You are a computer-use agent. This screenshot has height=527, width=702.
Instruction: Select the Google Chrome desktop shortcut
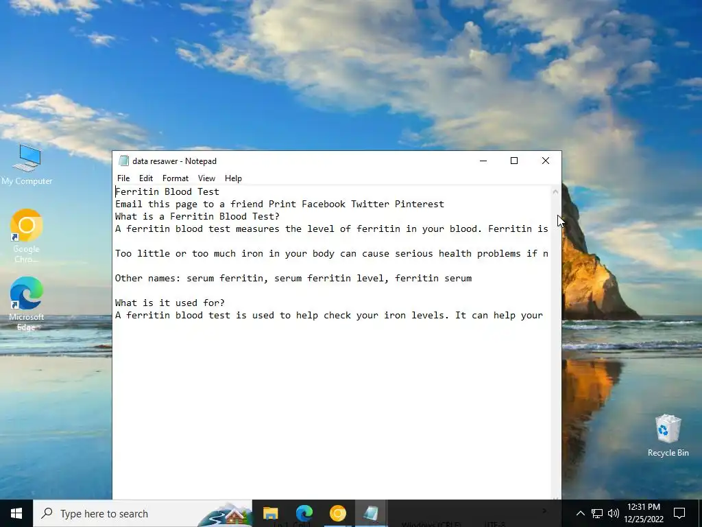[x=27, y=236]
